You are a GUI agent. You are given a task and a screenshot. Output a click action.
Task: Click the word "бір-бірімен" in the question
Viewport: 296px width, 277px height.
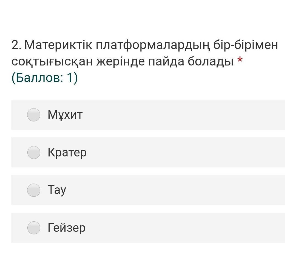point(246,45)
